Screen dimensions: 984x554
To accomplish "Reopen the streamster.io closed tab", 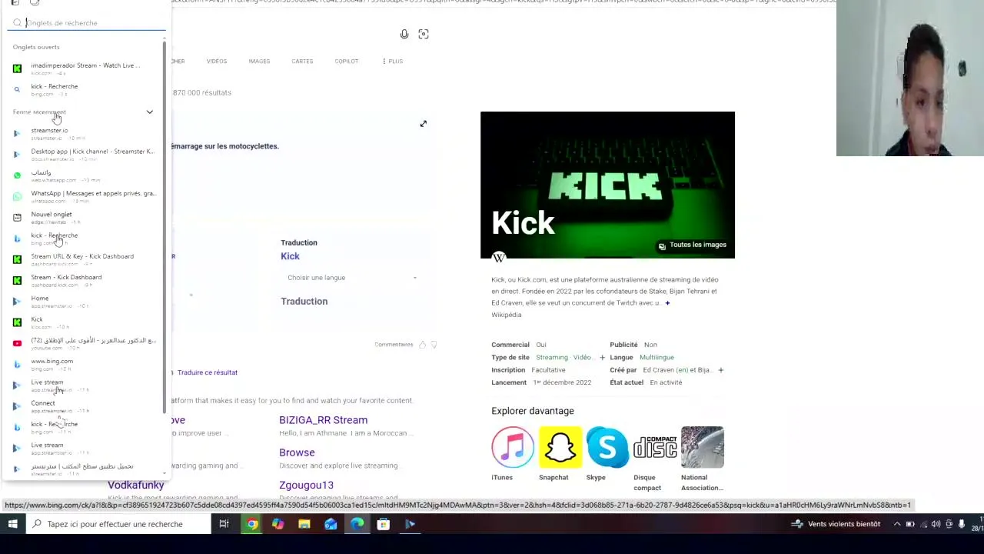I will pos(85,133).
